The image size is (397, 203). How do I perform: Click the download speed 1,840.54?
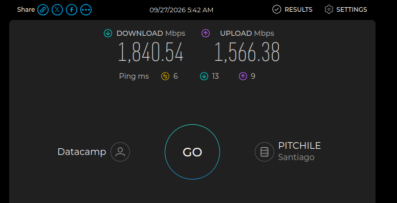pos(150,52)
